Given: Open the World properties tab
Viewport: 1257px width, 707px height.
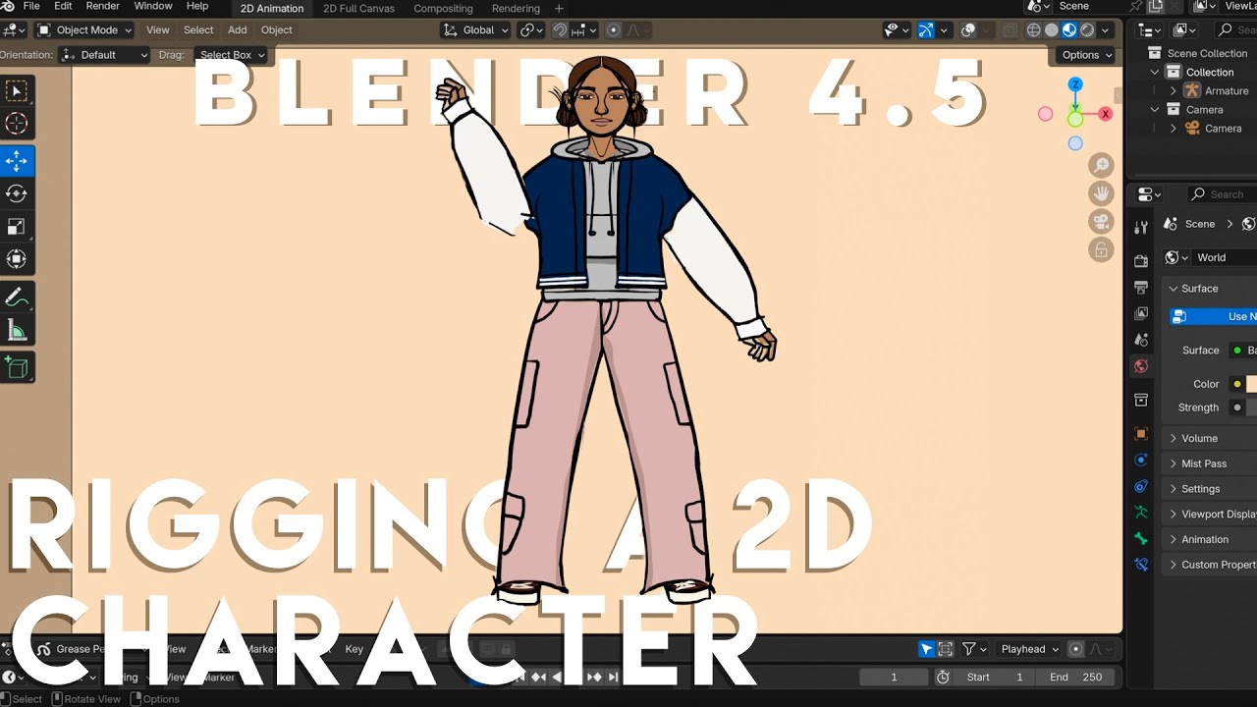Looking at the screenshot, I should tap(1141, 366).
